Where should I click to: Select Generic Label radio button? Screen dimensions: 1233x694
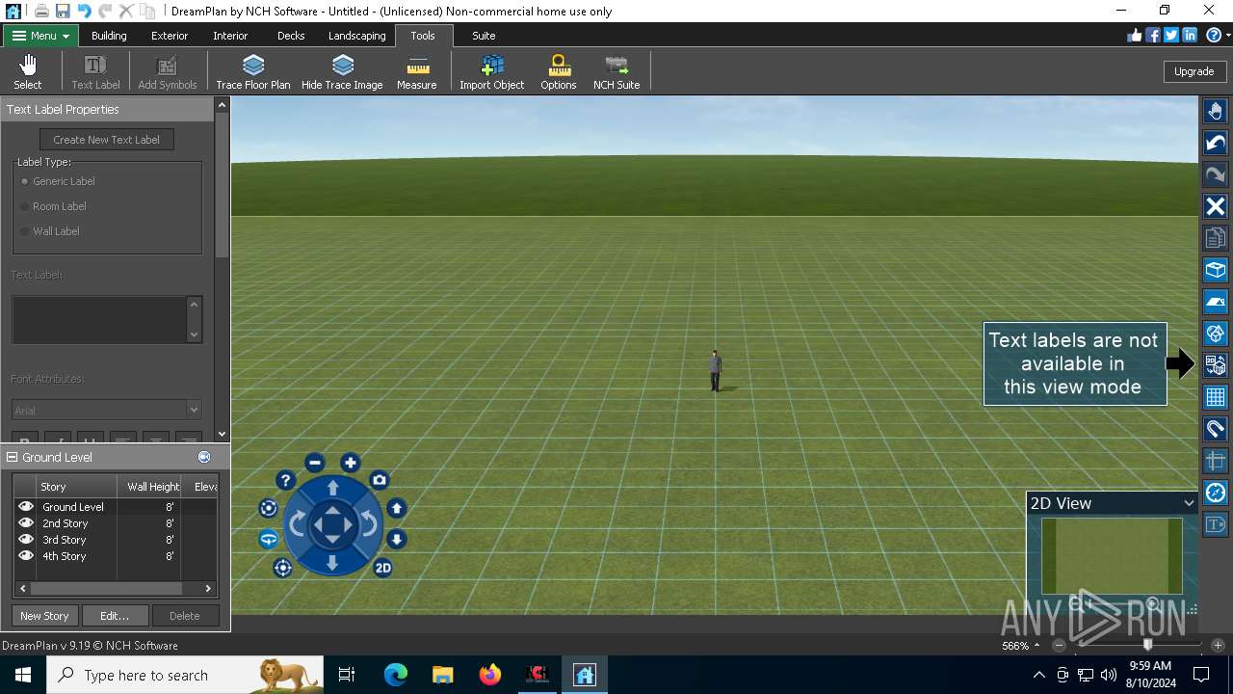[25, 181]
